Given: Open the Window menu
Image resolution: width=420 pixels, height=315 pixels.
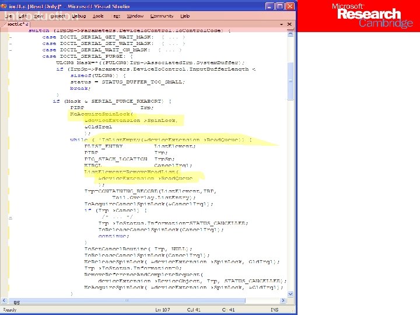Looking at the screenshot, I should [135, 16].
